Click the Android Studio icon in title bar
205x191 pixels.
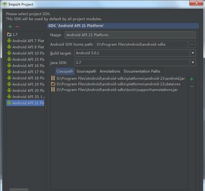coord(5,4)
